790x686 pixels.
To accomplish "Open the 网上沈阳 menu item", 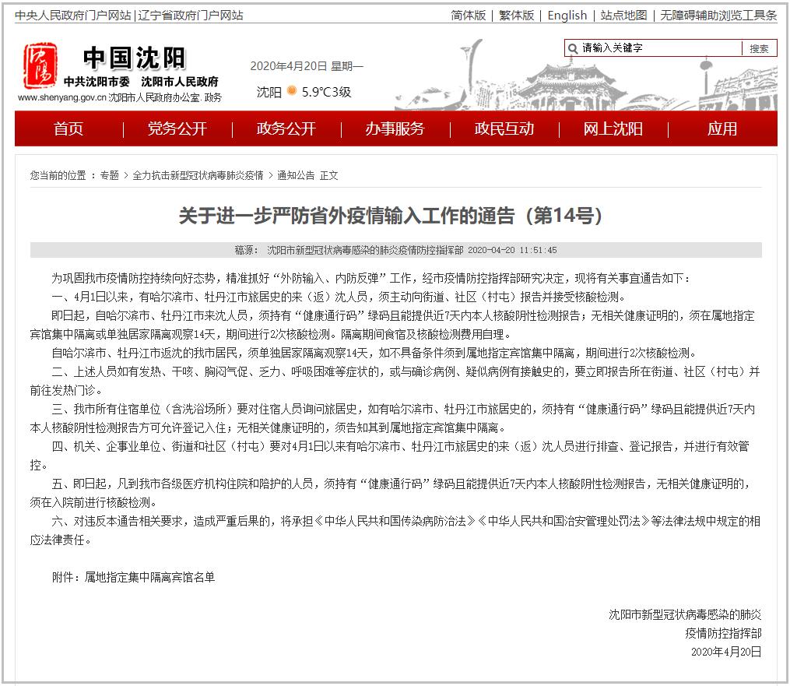I will [x=613, y=128].
